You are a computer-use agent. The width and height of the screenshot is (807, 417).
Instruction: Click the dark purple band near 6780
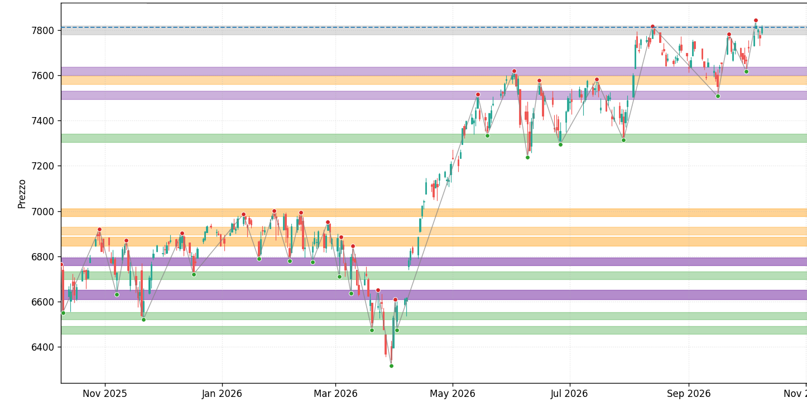coord(434,261)
